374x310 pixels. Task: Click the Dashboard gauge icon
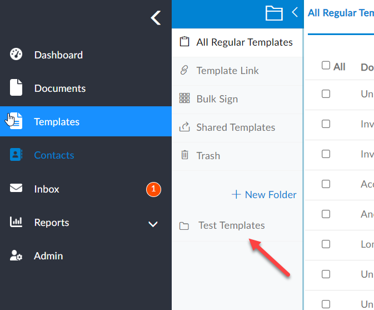pyautogui.click(x=16, y=55)
